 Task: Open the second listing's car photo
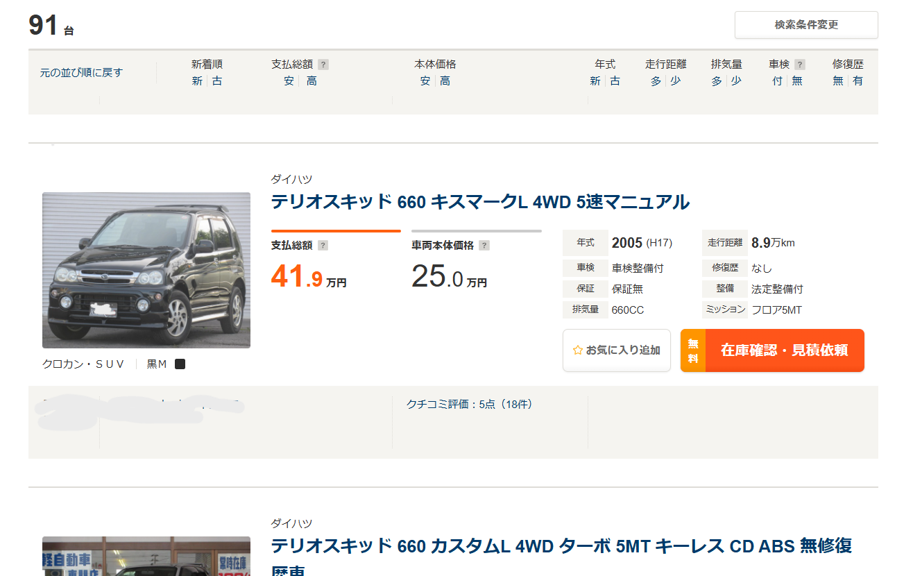click(x=146, y=556)
